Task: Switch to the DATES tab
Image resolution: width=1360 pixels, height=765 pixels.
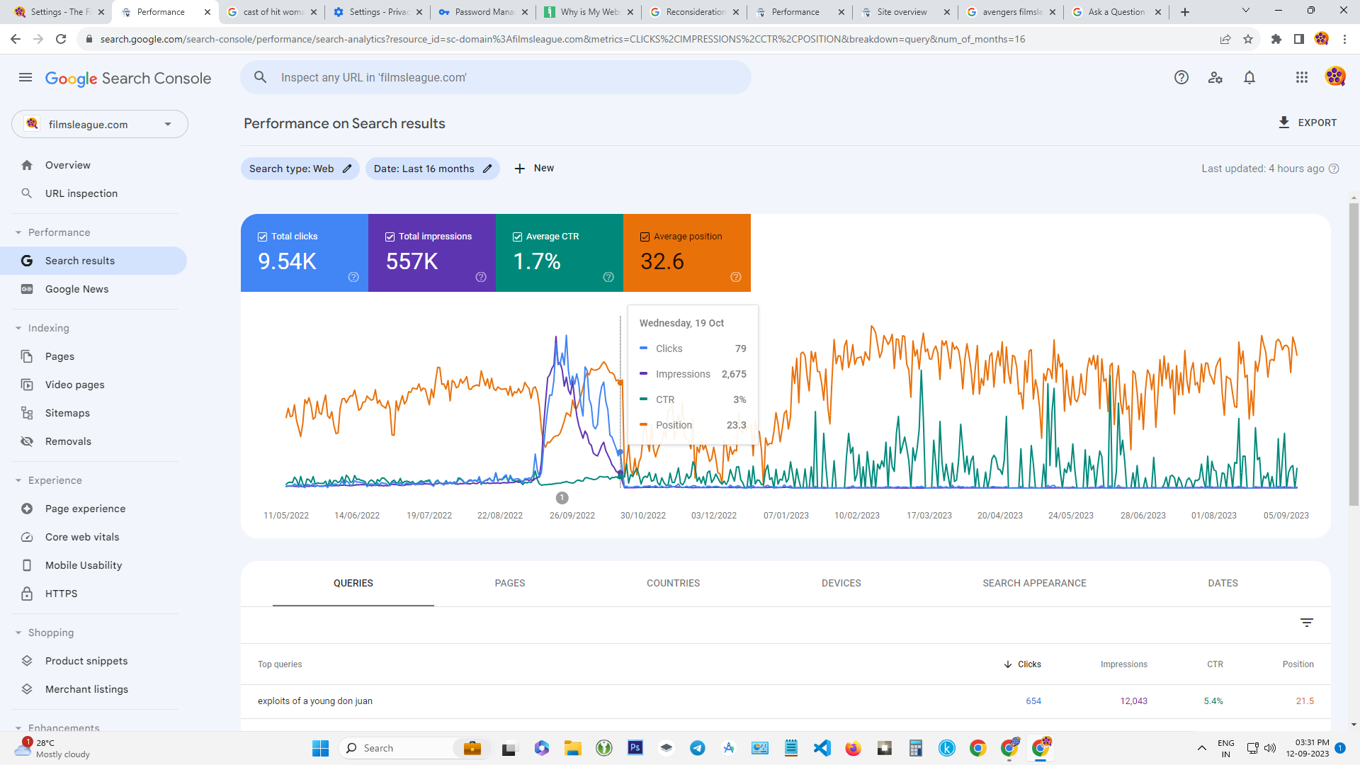Action: coord(1223,583)
